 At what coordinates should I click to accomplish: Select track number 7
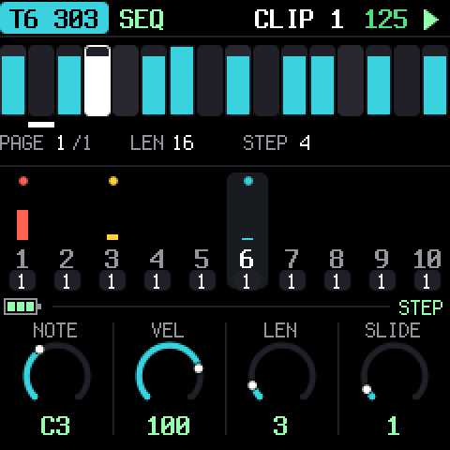point(292,259)
